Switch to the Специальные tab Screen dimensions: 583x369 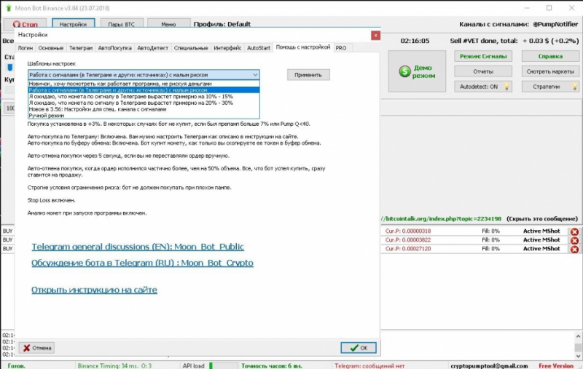[x=191, y=48]
